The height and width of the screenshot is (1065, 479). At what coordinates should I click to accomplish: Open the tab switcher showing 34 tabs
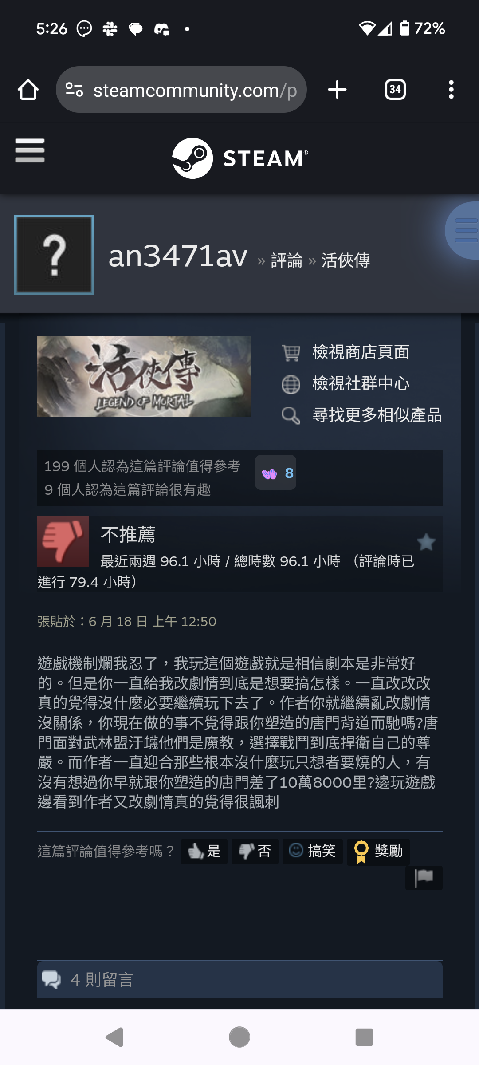click(395, 90)
